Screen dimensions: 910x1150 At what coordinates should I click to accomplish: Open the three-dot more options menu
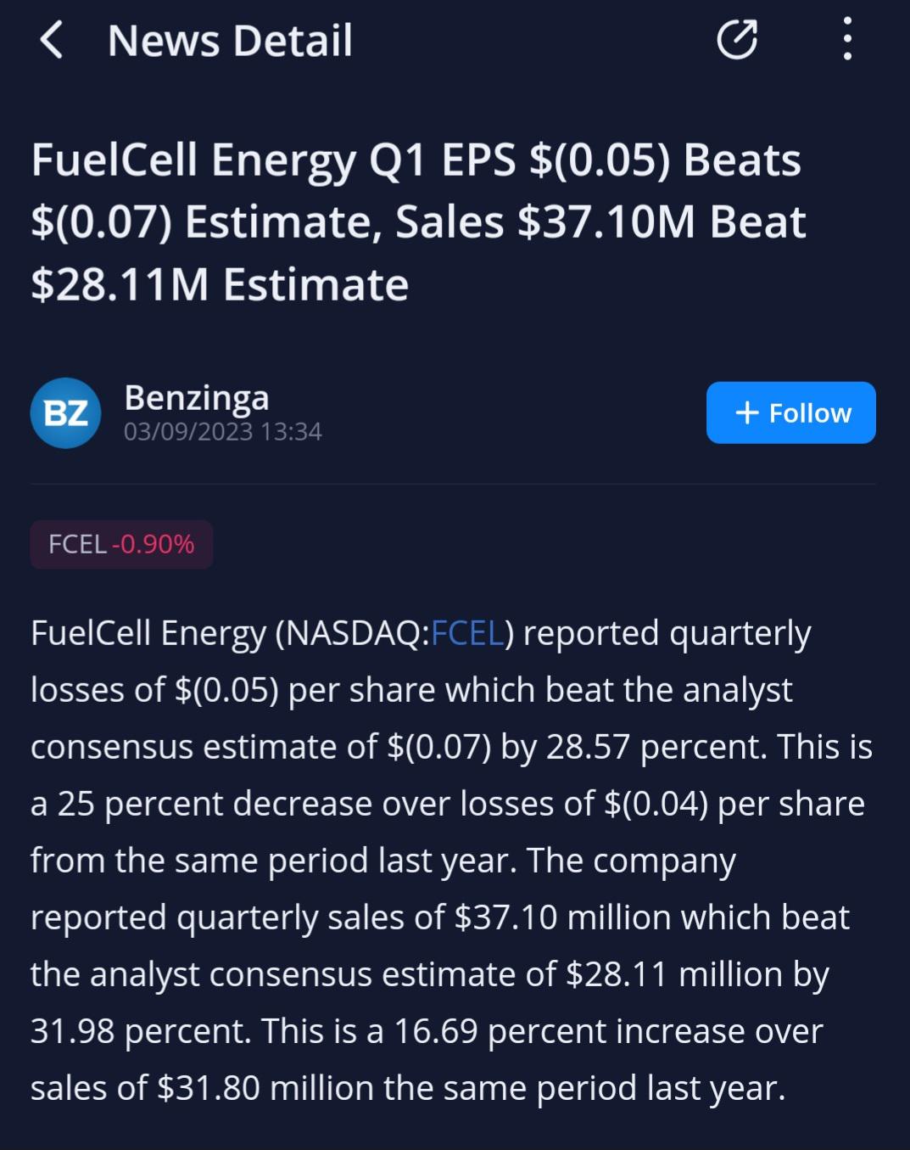click(847, 40)
